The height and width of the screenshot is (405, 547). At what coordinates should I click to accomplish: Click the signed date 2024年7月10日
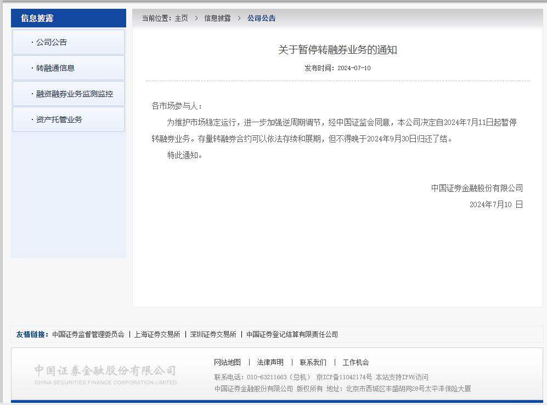pyautogui.click(x=496, y=204)
